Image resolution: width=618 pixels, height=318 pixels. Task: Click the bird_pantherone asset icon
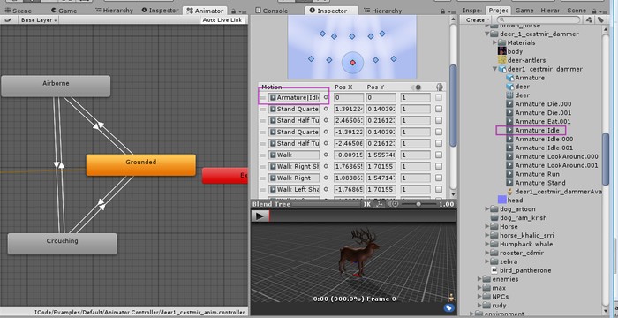point(494,270)
